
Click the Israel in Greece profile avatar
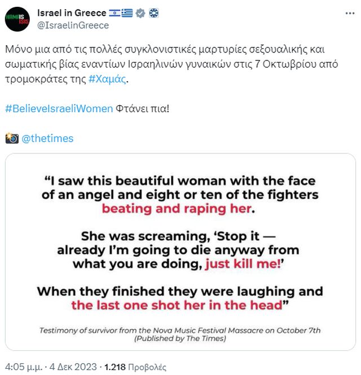click(x=17, y=19)
